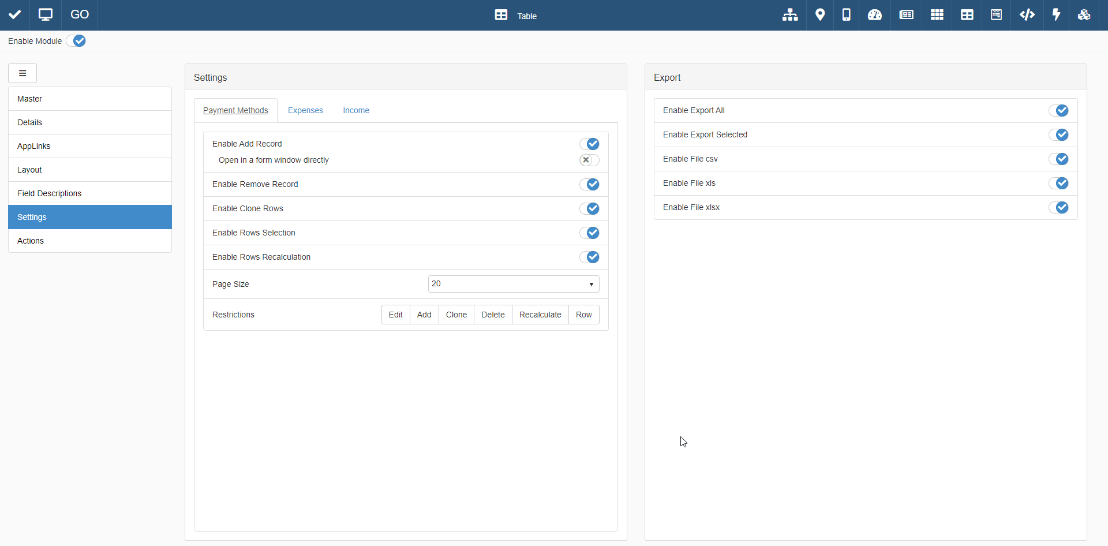Collapse sidebar with the hamburger menu button
The image size is (1108, 546).
pos(23,73)
